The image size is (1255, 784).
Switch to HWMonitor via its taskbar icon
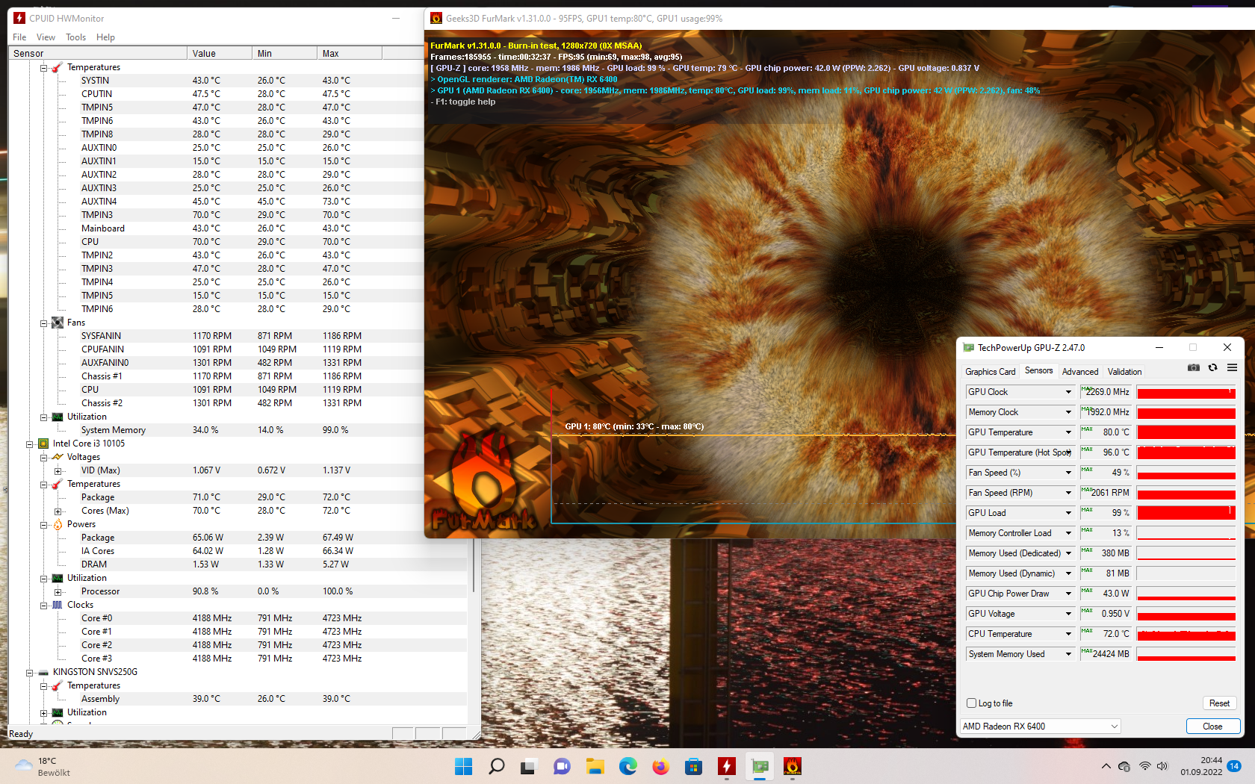pos(726,766)
